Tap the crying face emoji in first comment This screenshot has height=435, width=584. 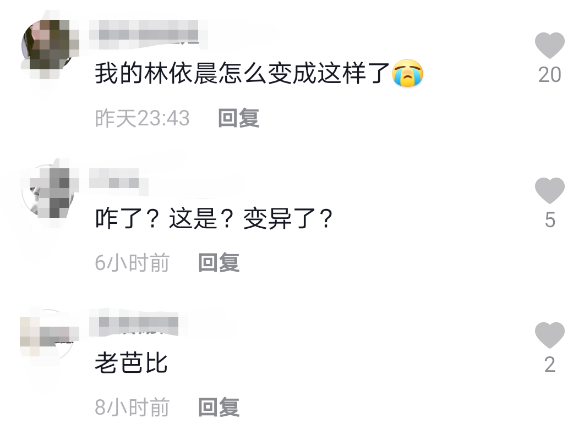coord(407,73)
